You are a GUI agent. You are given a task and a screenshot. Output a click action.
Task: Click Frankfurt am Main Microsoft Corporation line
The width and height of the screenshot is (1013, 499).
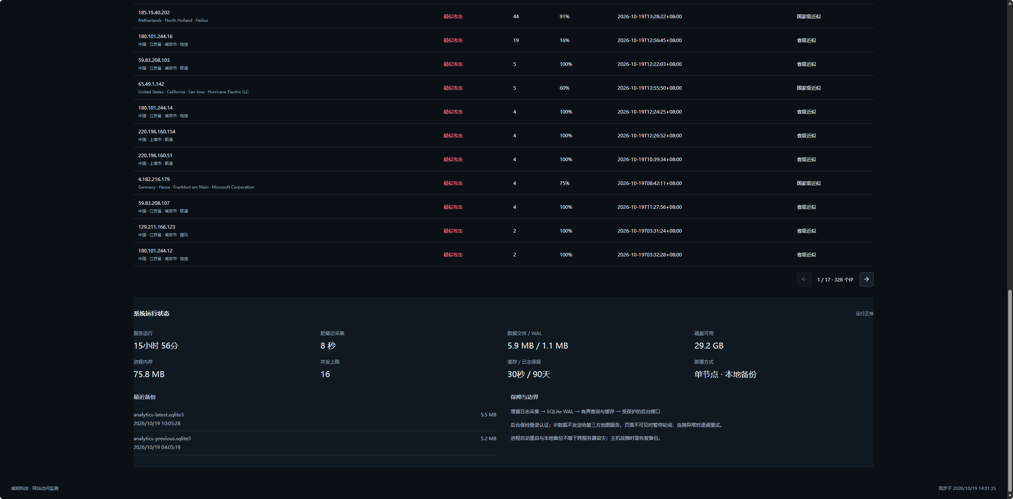coord(196,187)
